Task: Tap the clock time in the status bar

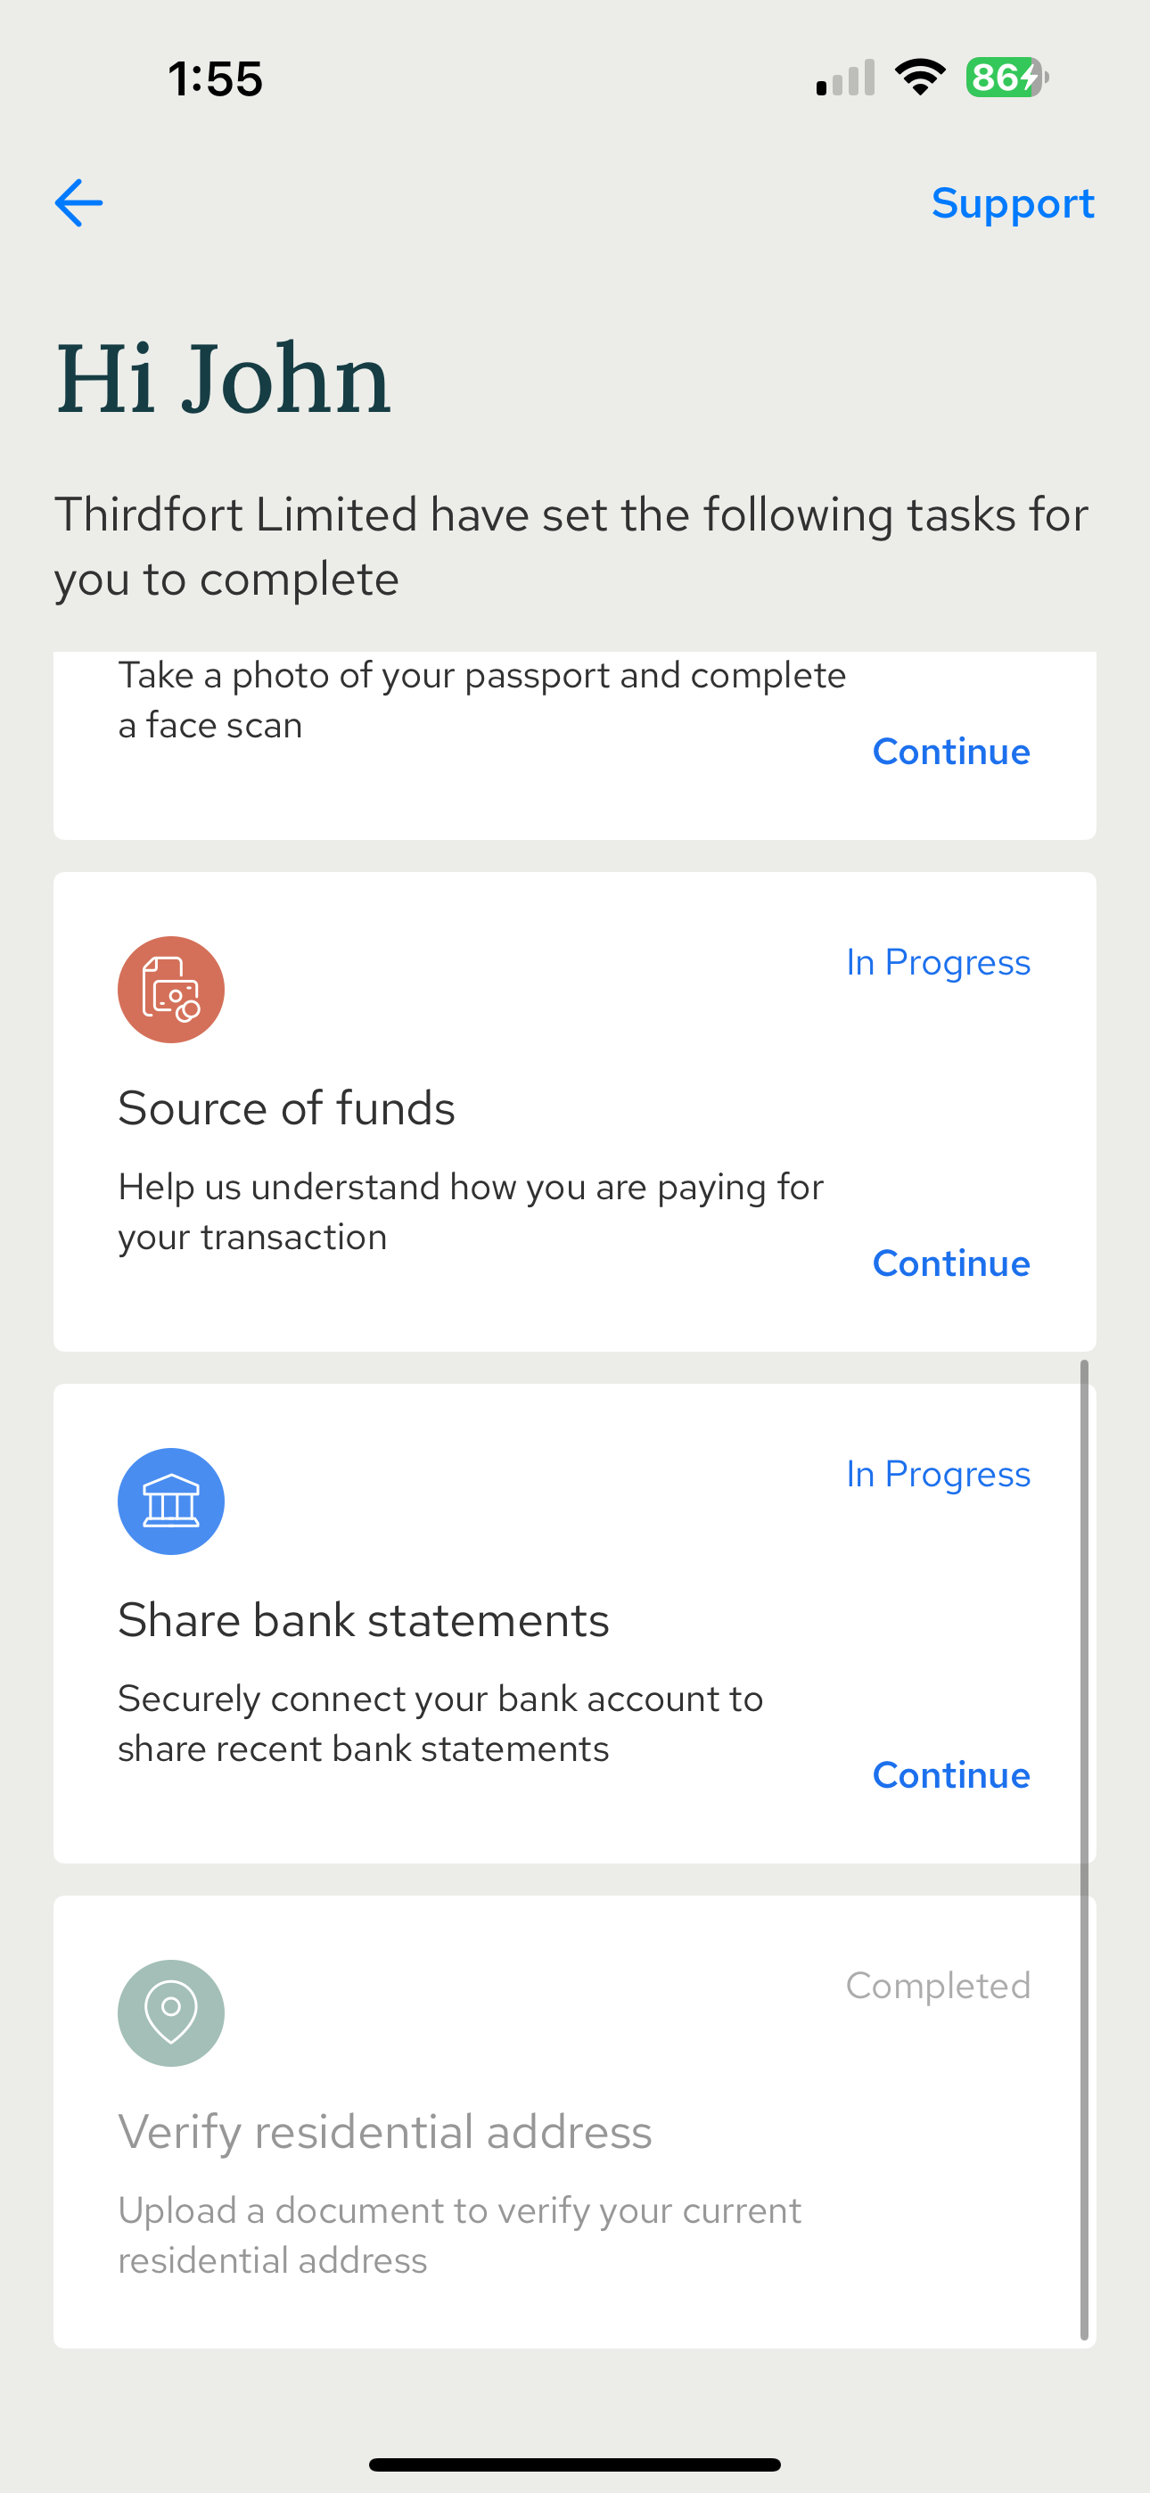Action: click(x=215, y=78)
